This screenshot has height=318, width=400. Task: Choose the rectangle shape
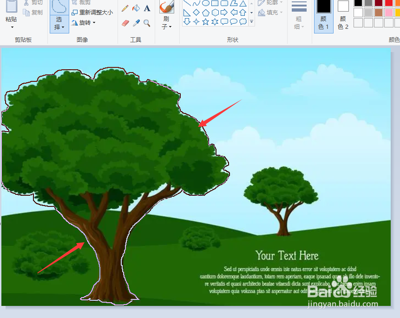(x=215, y=3)
